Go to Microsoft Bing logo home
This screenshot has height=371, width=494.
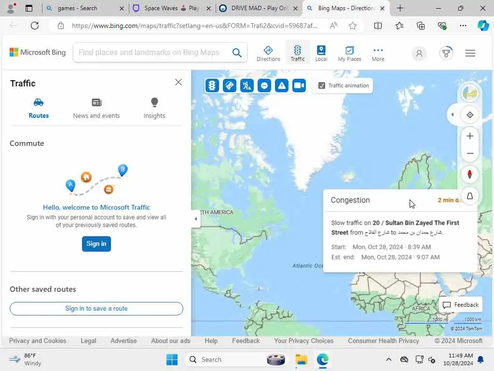click(38, 52)
